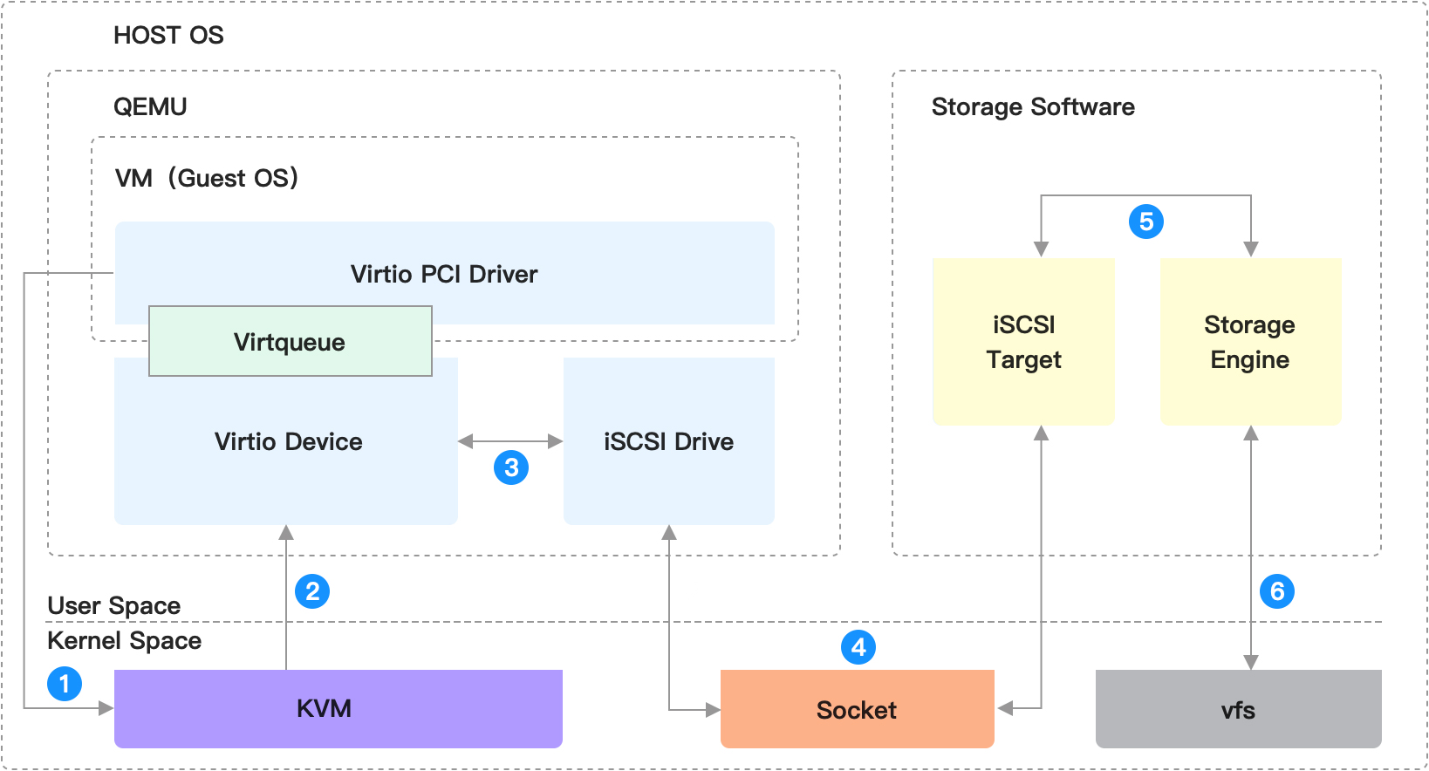Select the Virtio PCI Driver block

click(x=445, y=273)
